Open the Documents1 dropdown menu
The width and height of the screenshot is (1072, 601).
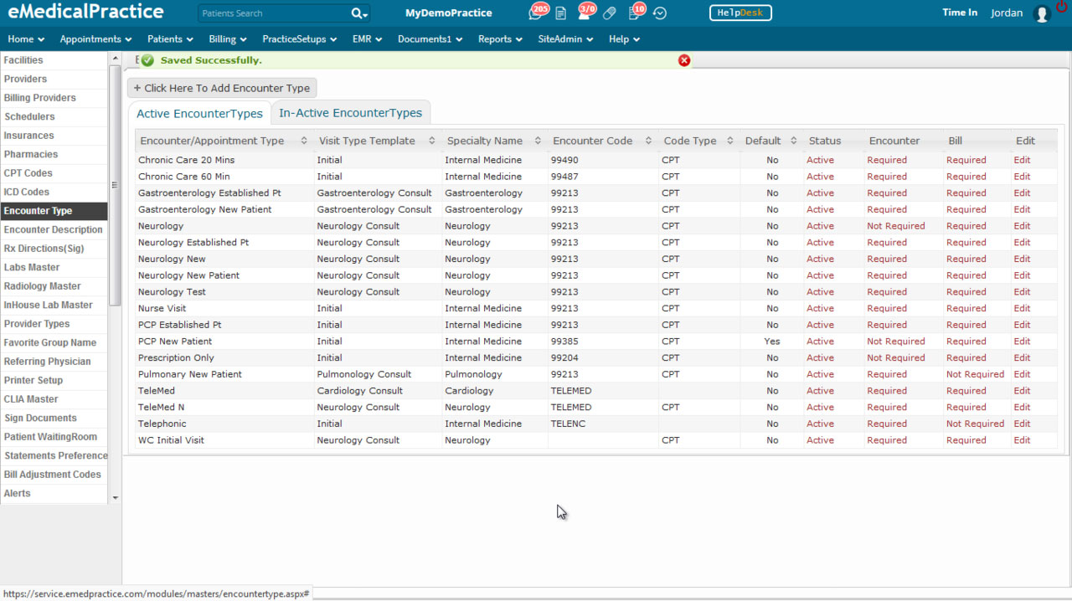pos(431,39)
